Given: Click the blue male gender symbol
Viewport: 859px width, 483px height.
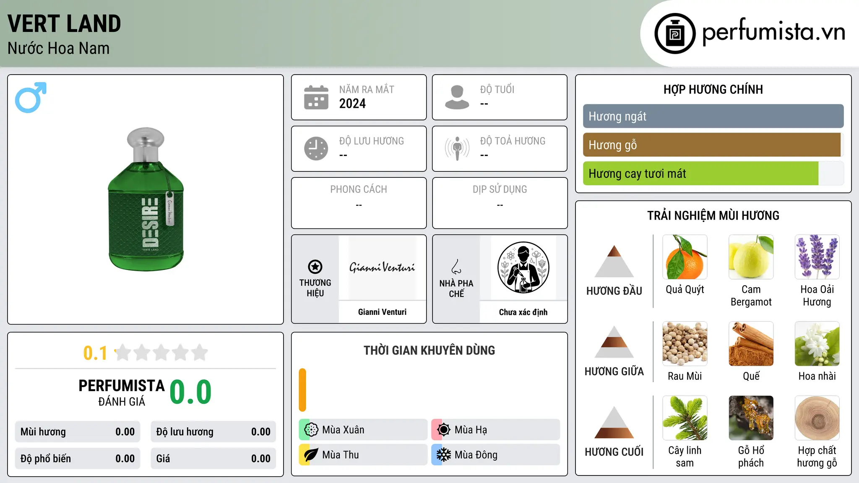Looking at the screenshot, I should [31, 97].
